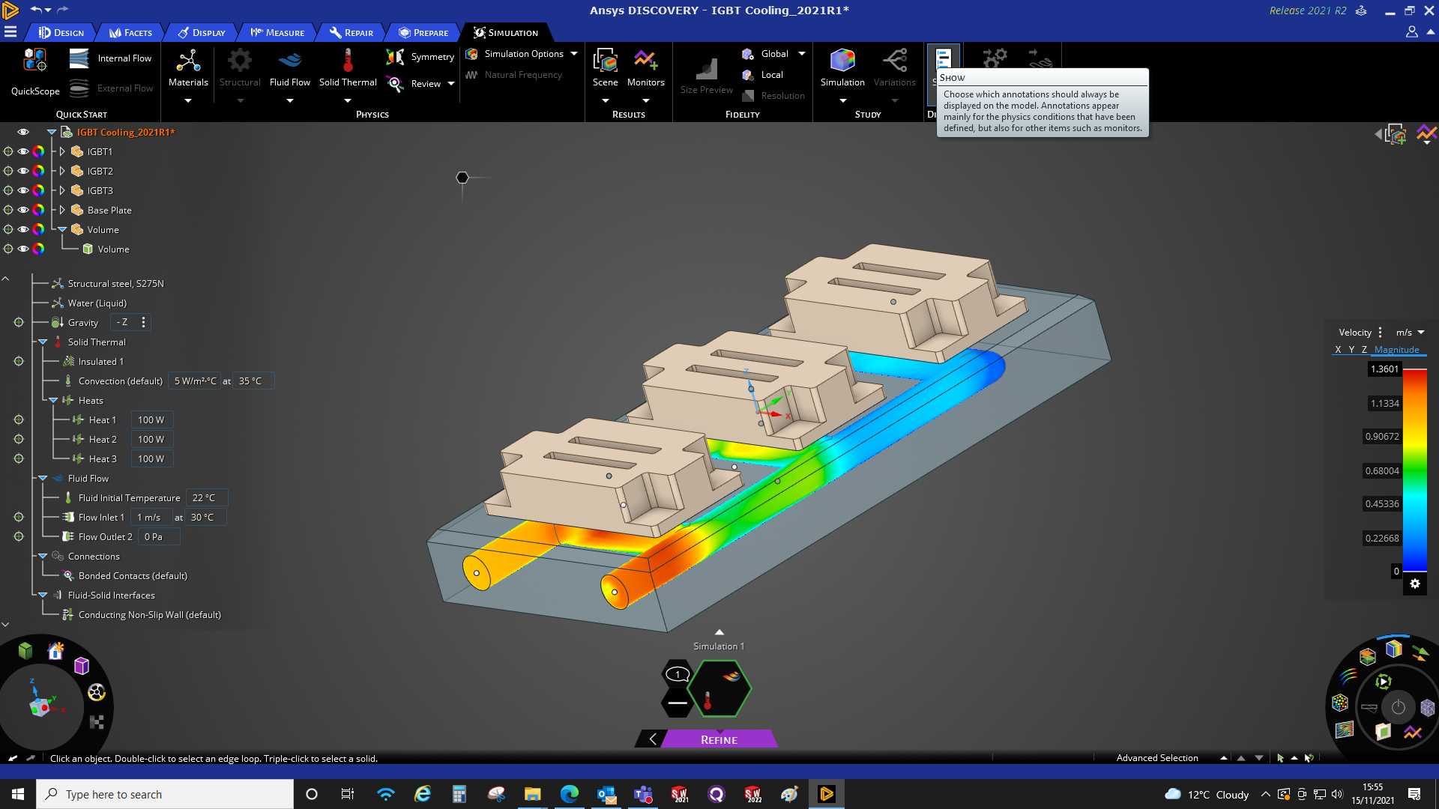This screenshot has height=809, width=1439.
Task: Open Microsoft Edge from taskbar
Action: (x=569, y=794)
